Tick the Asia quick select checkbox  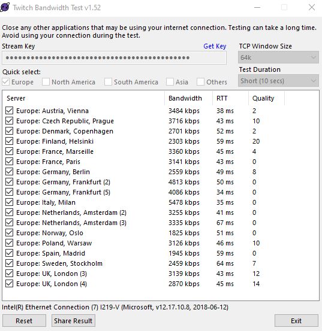[x=170, y=81]
